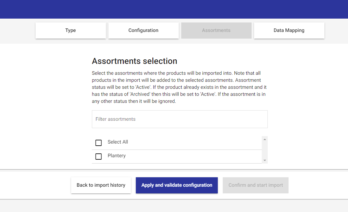
Task: Click the assortment list scrollbar track
Action: [x=265, y=150]
